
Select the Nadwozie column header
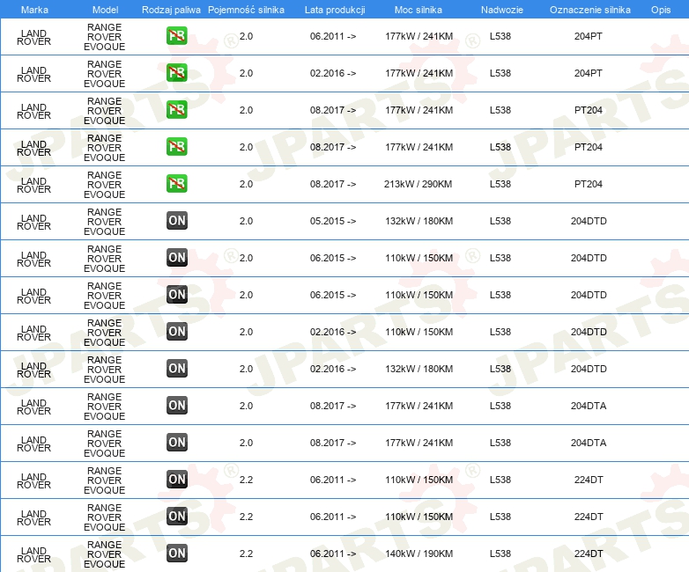(502, 10)
